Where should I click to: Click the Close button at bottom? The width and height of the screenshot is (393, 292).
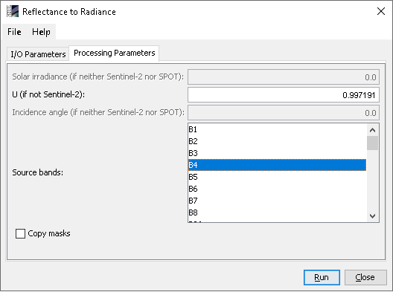pos(365,277)
